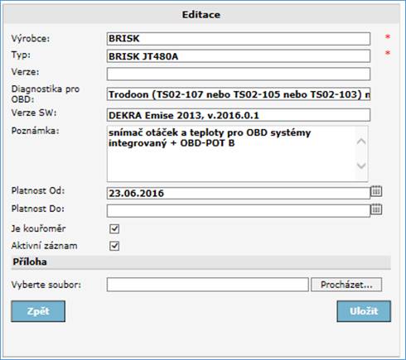Image resolution: width=406 pixels, height=360 pixels.
Task: Click the Uložit button to save
Action: click(x=364, y=311)
